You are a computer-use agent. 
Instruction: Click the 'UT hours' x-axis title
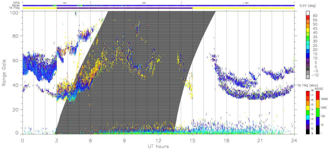(x=158, y=146)
